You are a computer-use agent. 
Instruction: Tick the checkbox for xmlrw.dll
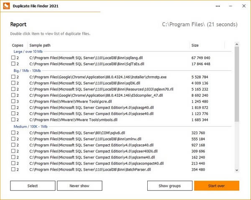pos(13,138)
